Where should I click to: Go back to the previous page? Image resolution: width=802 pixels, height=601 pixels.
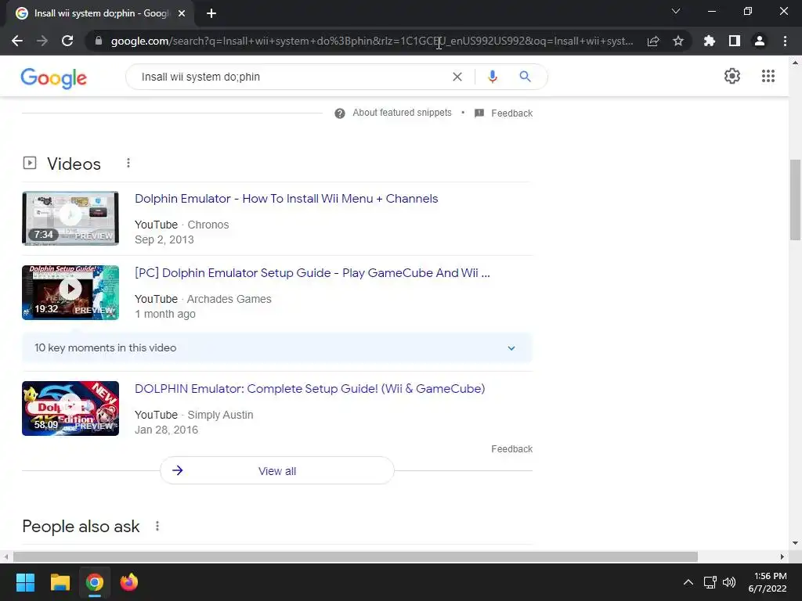click(17, 41)
